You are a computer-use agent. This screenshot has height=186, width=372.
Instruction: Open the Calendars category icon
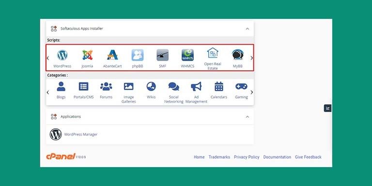point(219,86)
